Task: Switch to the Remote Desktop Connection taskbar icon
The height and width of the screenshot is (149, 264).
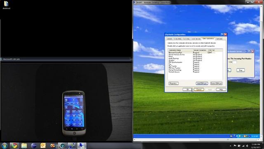Action: pyautogui.click(x=82, y=146)
